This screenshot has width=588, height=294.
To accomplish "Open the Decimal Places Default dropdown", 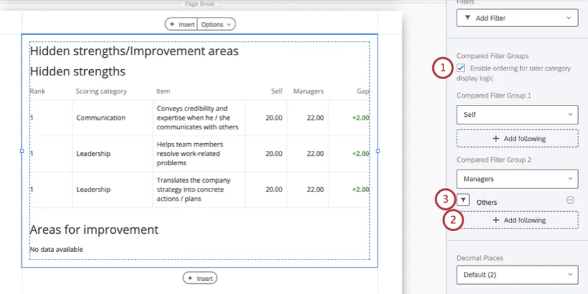I will [x=518, y=275].
